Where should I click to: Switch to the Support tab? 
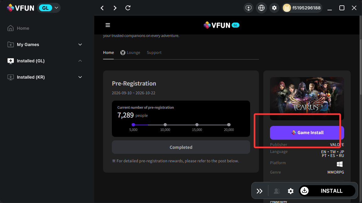154,53
